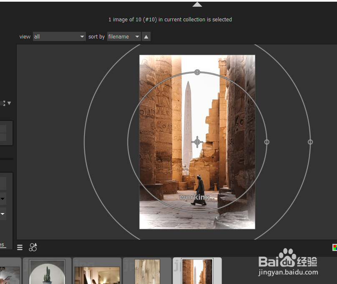The height and width of the screenshot is (284, 337).
Task: Click the dotted selection icon near the left panel header
Action: (3, 103)
